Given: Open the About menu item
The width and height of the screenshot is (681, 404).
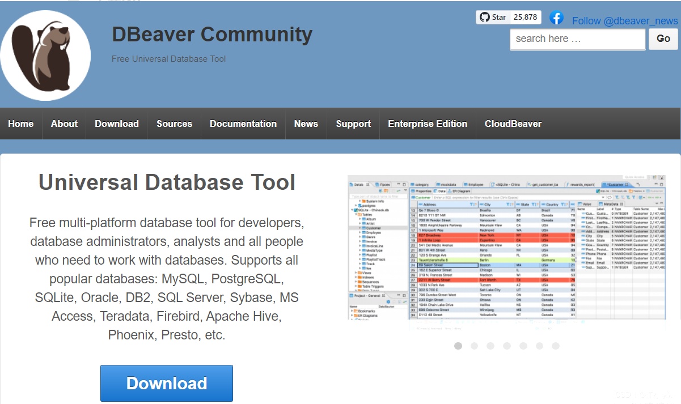Looking at the screenshot, I should (x=64, y=124).
